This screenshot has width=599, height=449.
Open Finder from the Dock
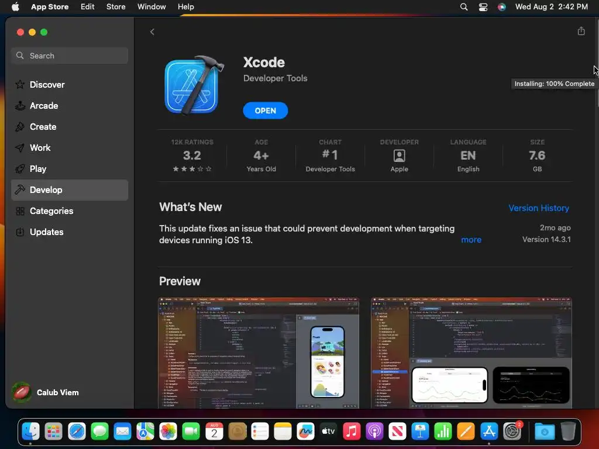[30, 431]
